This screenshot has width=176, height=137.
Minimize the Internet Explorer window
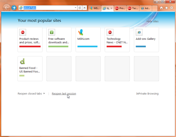[157, 2]
